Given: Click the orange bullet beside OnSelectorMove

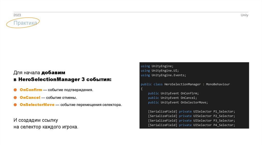Looking at the screenshot, I should 15,105.
